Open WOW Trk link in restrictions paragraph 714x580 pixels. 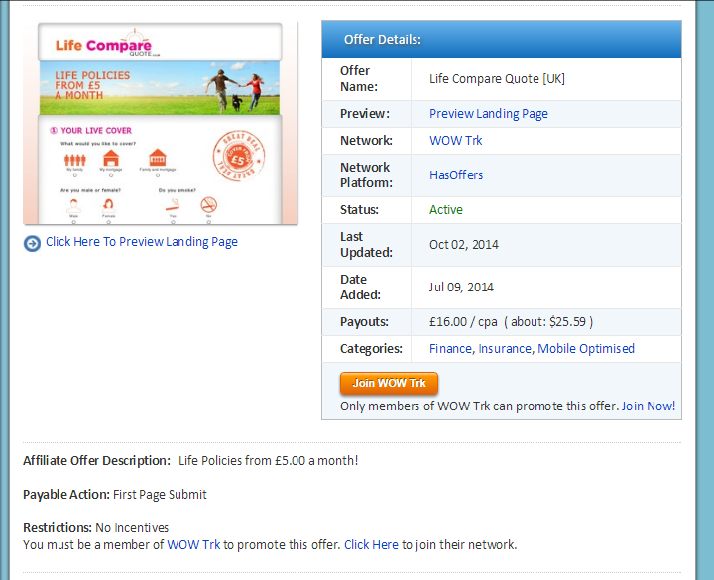coord(193,545)
